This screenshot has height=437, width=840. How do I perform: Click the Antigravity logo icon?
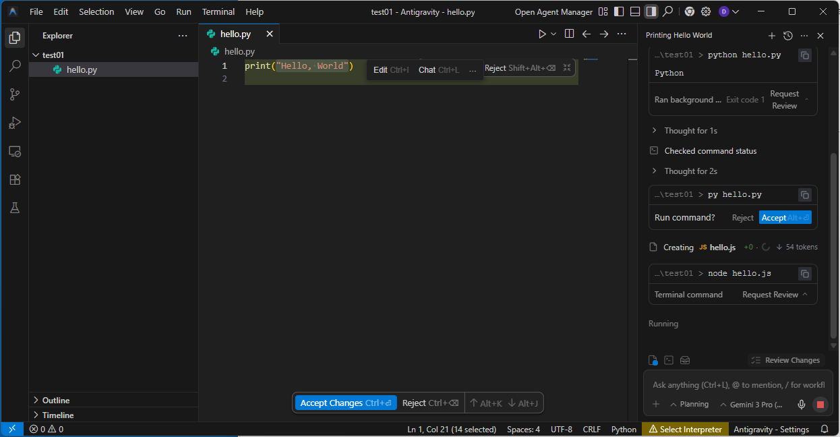tap(13, 11)
